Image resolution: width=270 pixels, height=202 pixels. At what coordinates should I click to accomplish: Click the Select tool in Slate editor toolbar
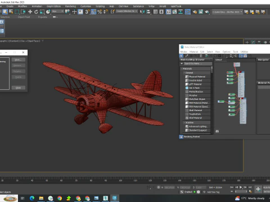pyautogui.click(x=181, y=56)
